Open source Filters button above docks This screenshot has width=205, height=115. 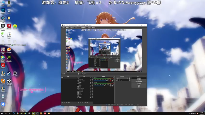84,74
